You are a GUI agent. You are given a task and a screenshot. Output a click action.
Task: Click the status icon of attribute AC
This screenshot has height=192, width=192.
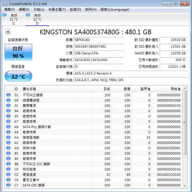(8, 142)
